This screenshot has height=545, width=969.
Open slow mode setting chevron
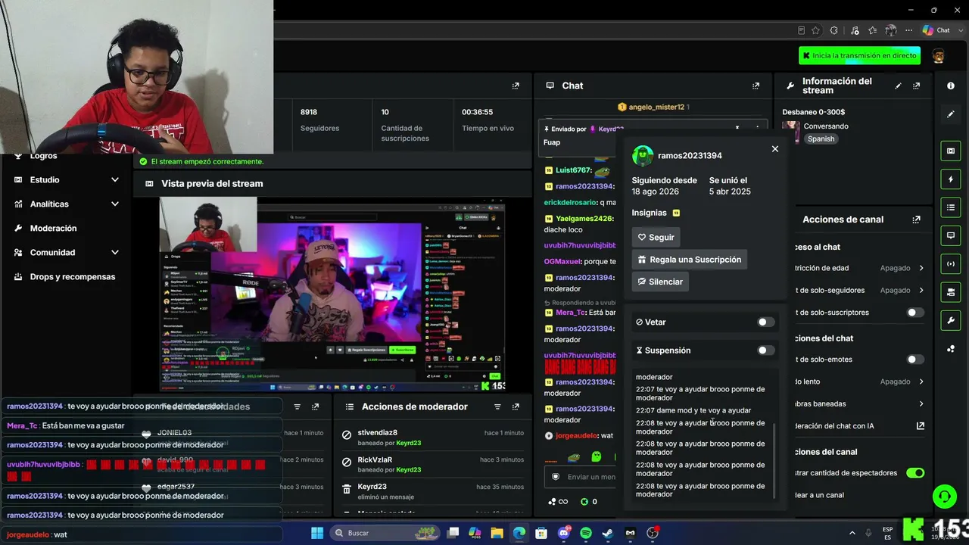coord(921,381)
